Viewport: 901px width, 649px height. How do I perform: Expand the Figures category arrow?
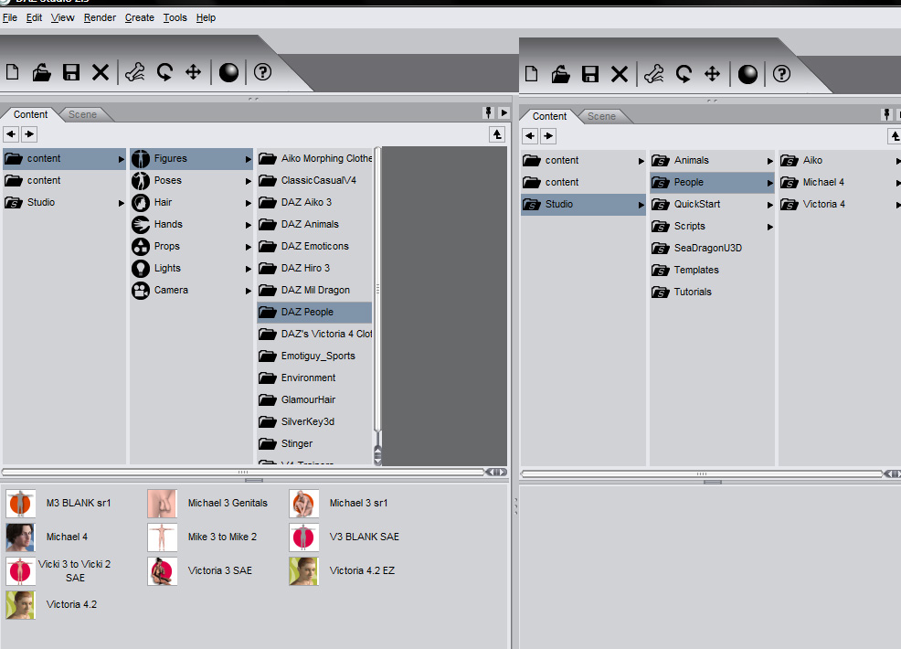(x=249, y=159)
